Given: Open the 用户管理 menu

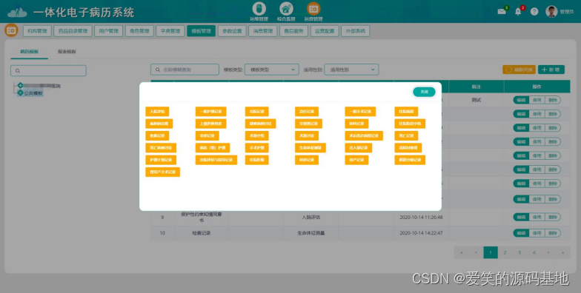Looking at the screenshot, I should [x=108, y=31].
